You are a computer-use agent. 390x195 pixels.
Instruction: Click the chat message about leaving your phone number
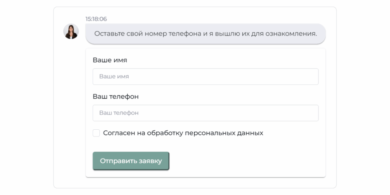point(205,34)
